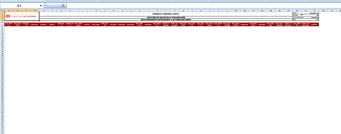Select column U header
Screen dimensions: 341x134
183,11
